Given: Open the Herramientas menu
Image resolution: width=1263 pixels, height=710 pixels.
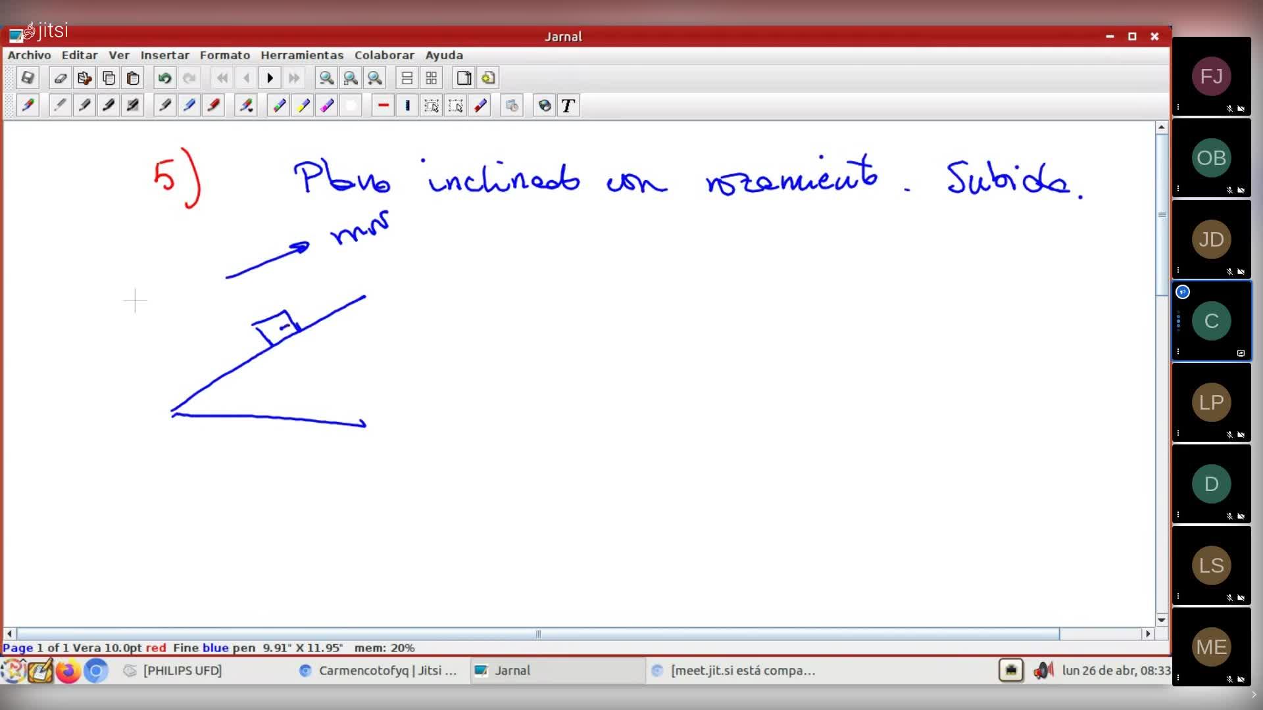Looking at the screenshot, I should tap(302, 55).
